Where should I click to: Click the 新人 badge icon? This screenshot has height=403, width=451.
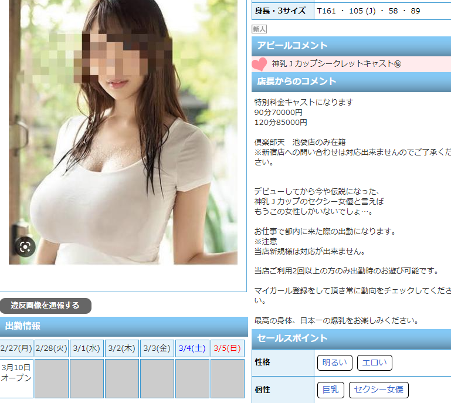[259, 29]
